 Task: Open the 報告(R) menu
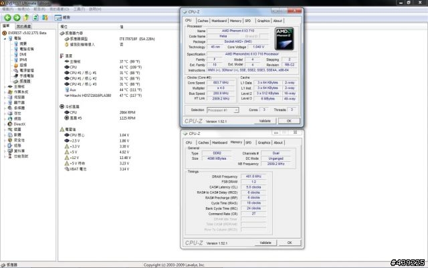point(39,9)
